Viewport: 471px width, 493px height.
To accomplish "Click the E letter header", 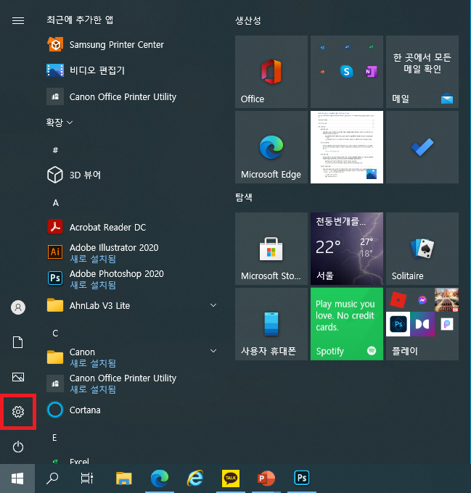I will (x=54, y=438).
